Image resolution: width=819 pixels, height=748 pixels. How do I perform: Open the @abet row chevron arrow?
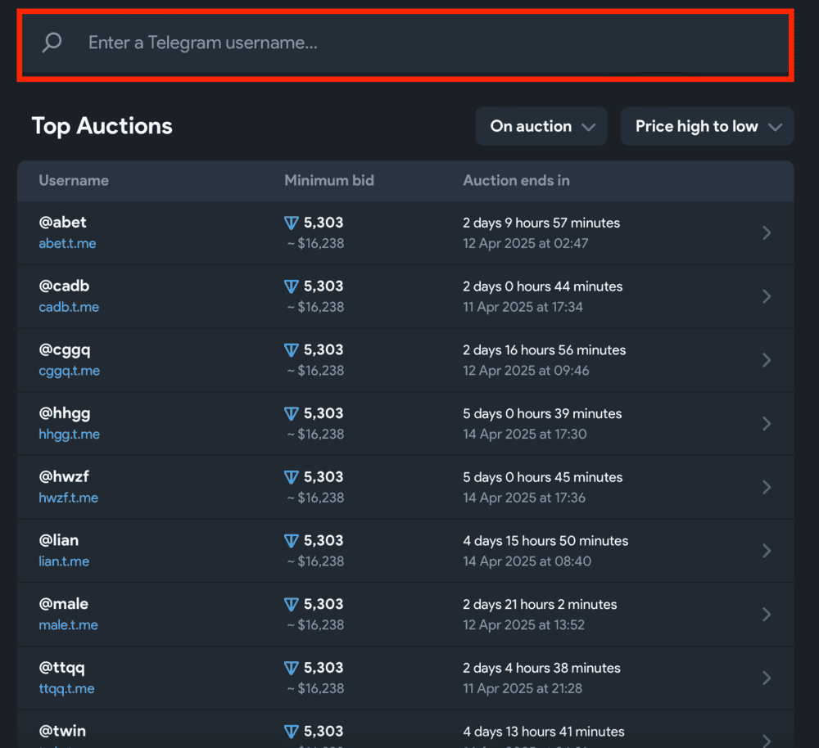[x=767, y=232]
